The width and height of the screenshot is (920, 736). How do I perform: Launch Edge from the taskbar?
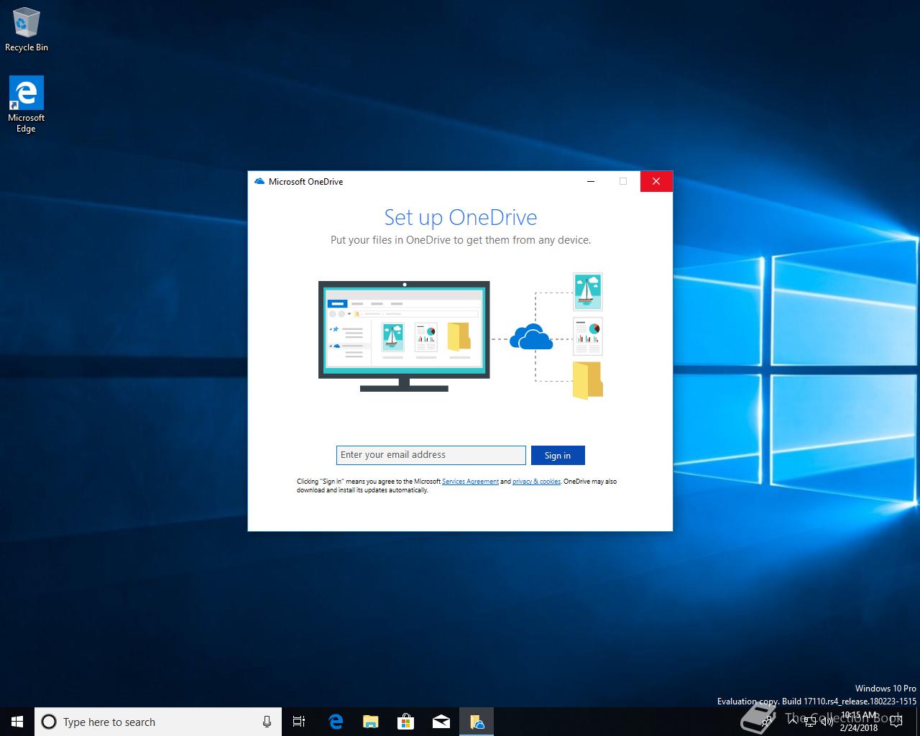point(335,722)
